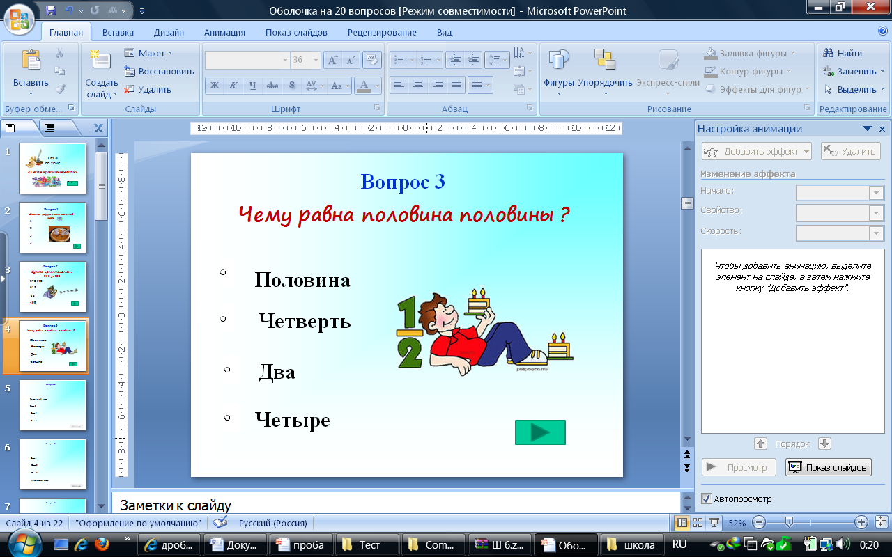This screenshot has width=892, height=557.
Task: Click the Decrease font size icon
Action: 351,60
